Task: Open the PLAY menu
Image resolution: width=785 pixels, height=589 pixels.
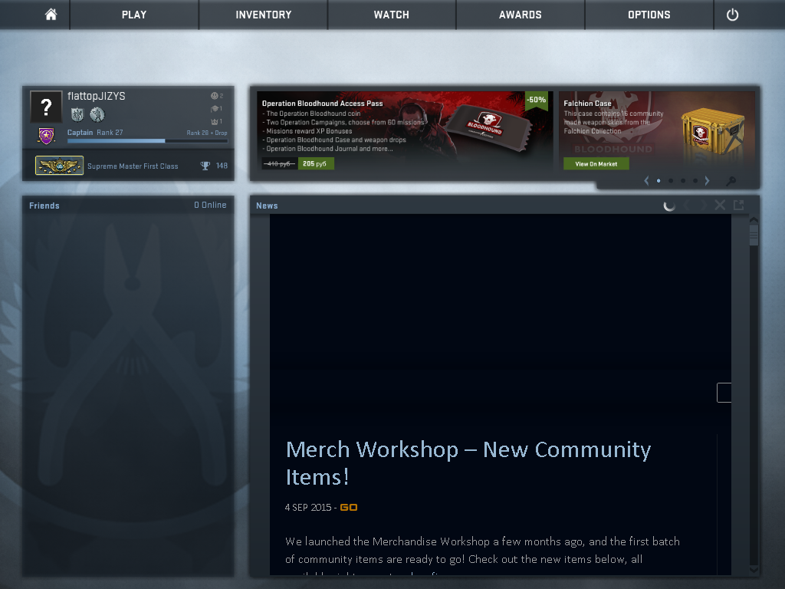Action: (x=134, y=15)
